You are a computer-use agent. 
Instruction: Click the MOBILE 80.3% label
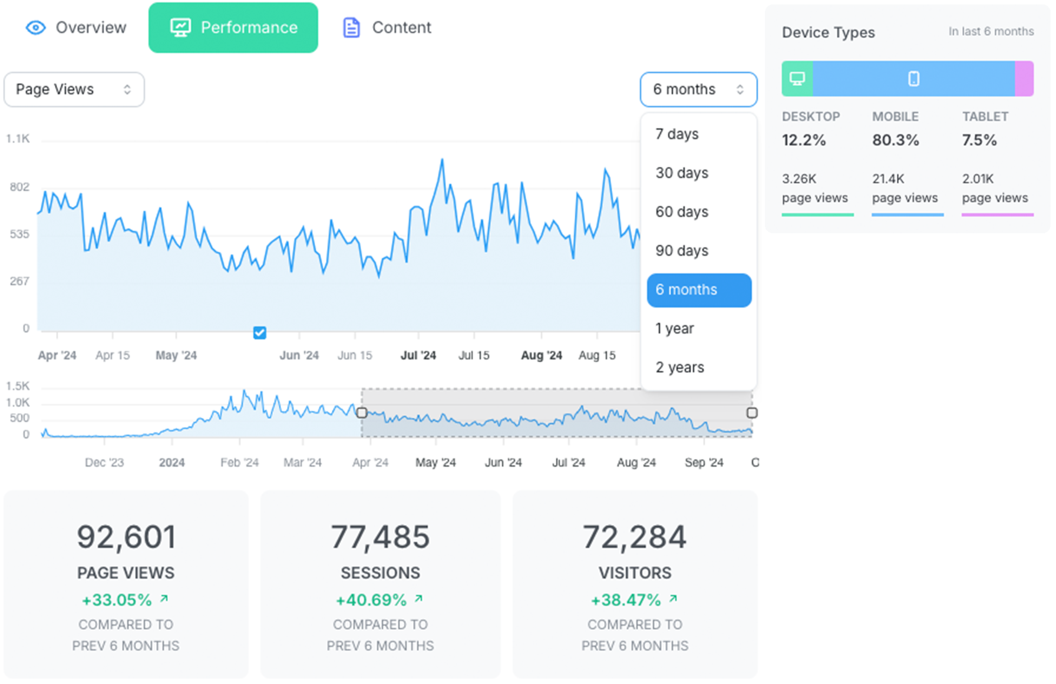click(896, 129)
